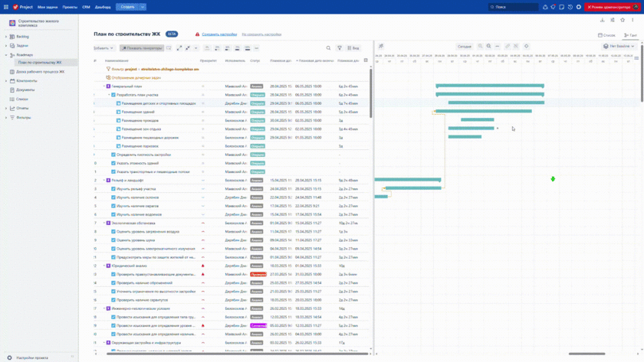Toggle checkbox for Разработать план участка
Viewport: 644px width, 362px height.
click(x=113, y=95)
